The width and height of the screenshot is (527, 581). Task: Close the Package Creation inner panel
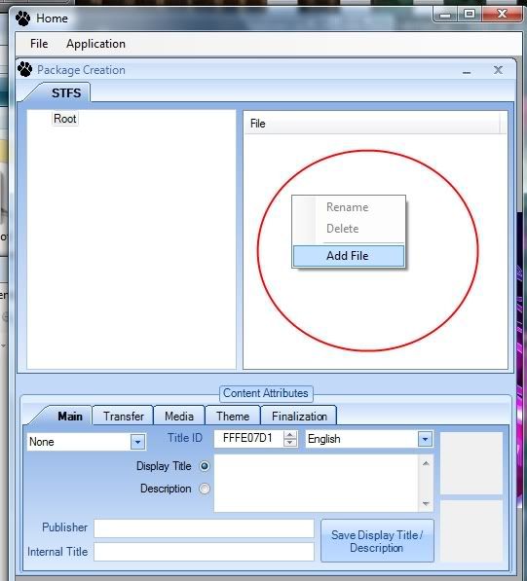point(498,70)
